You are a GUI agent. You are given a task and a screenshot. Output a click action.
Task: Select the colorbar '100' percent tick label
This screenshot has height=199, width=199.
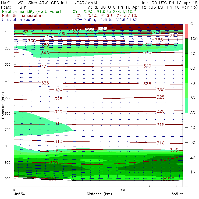[x=194, y=38]
